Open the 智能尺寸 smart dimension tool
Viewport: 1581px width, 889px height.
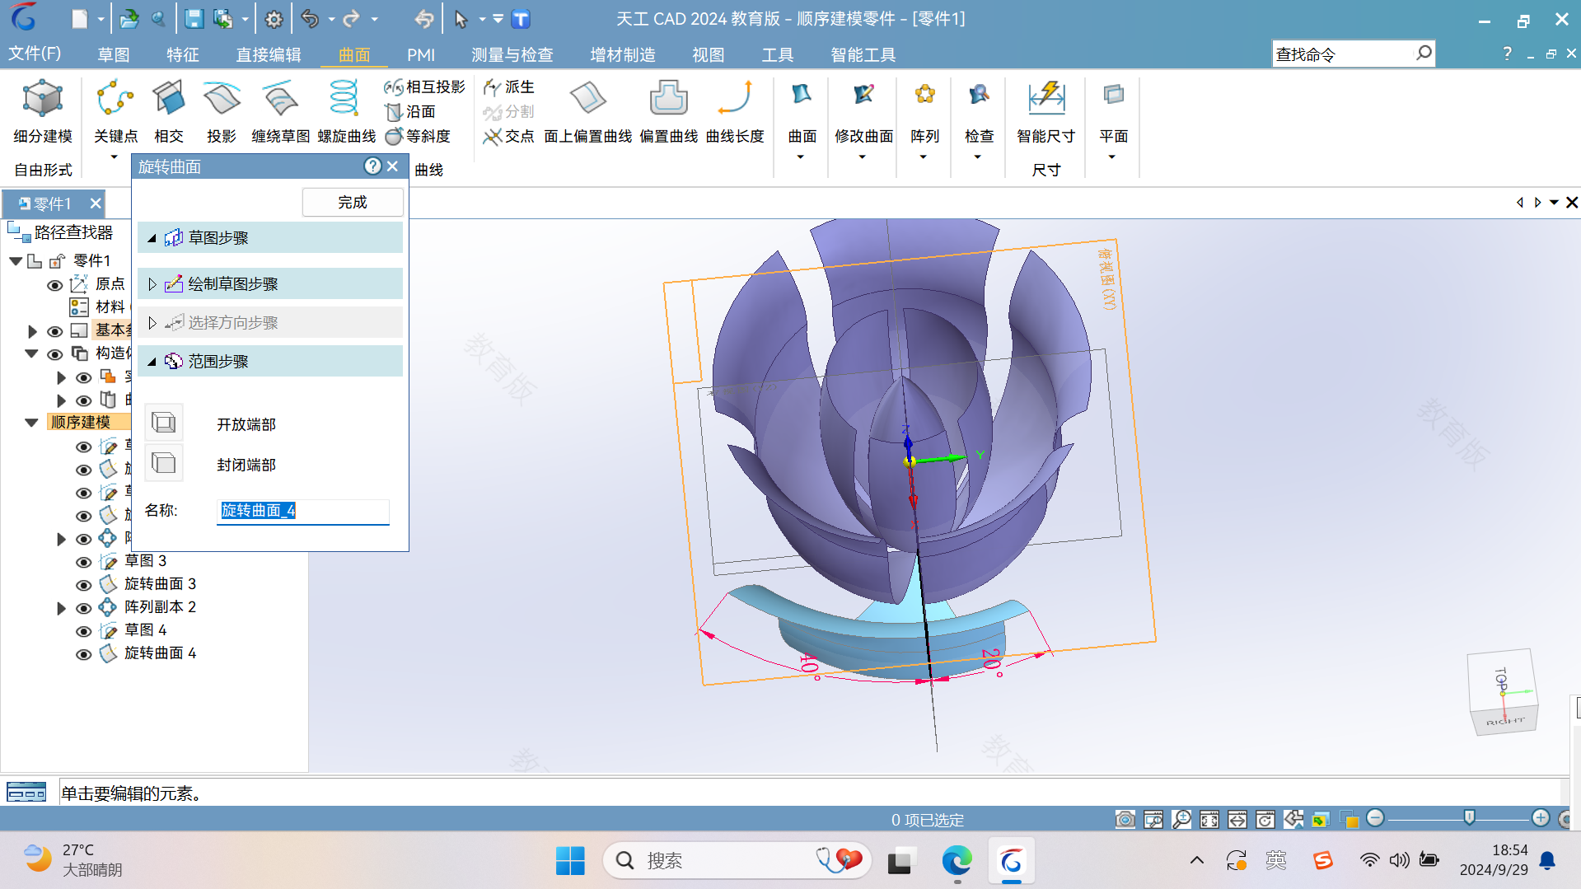pyautogui.click(x=1045, y=111)
